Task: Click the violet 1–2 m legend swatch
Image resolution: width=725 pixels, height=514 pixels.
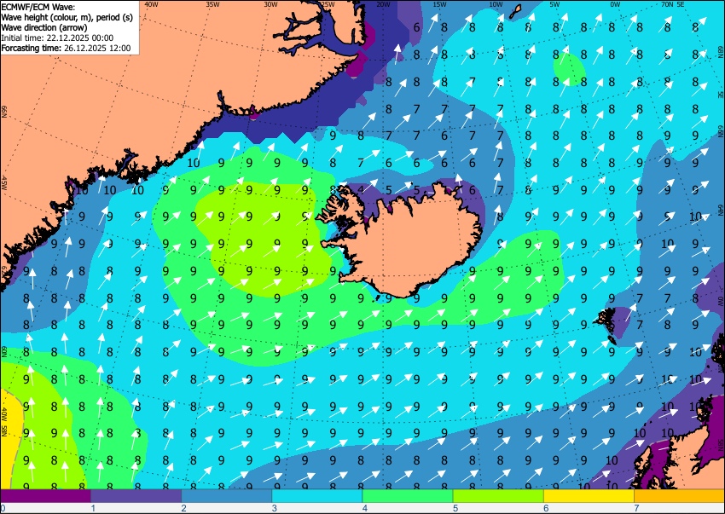Action: coord(136,496)
